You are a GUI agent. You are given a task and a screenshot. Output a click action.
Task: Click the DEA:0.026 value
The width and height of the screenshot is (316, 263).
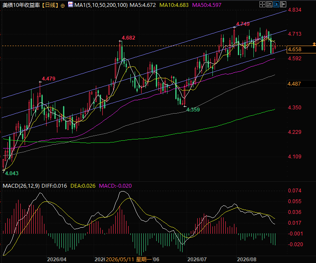click(x=83, y=186)
